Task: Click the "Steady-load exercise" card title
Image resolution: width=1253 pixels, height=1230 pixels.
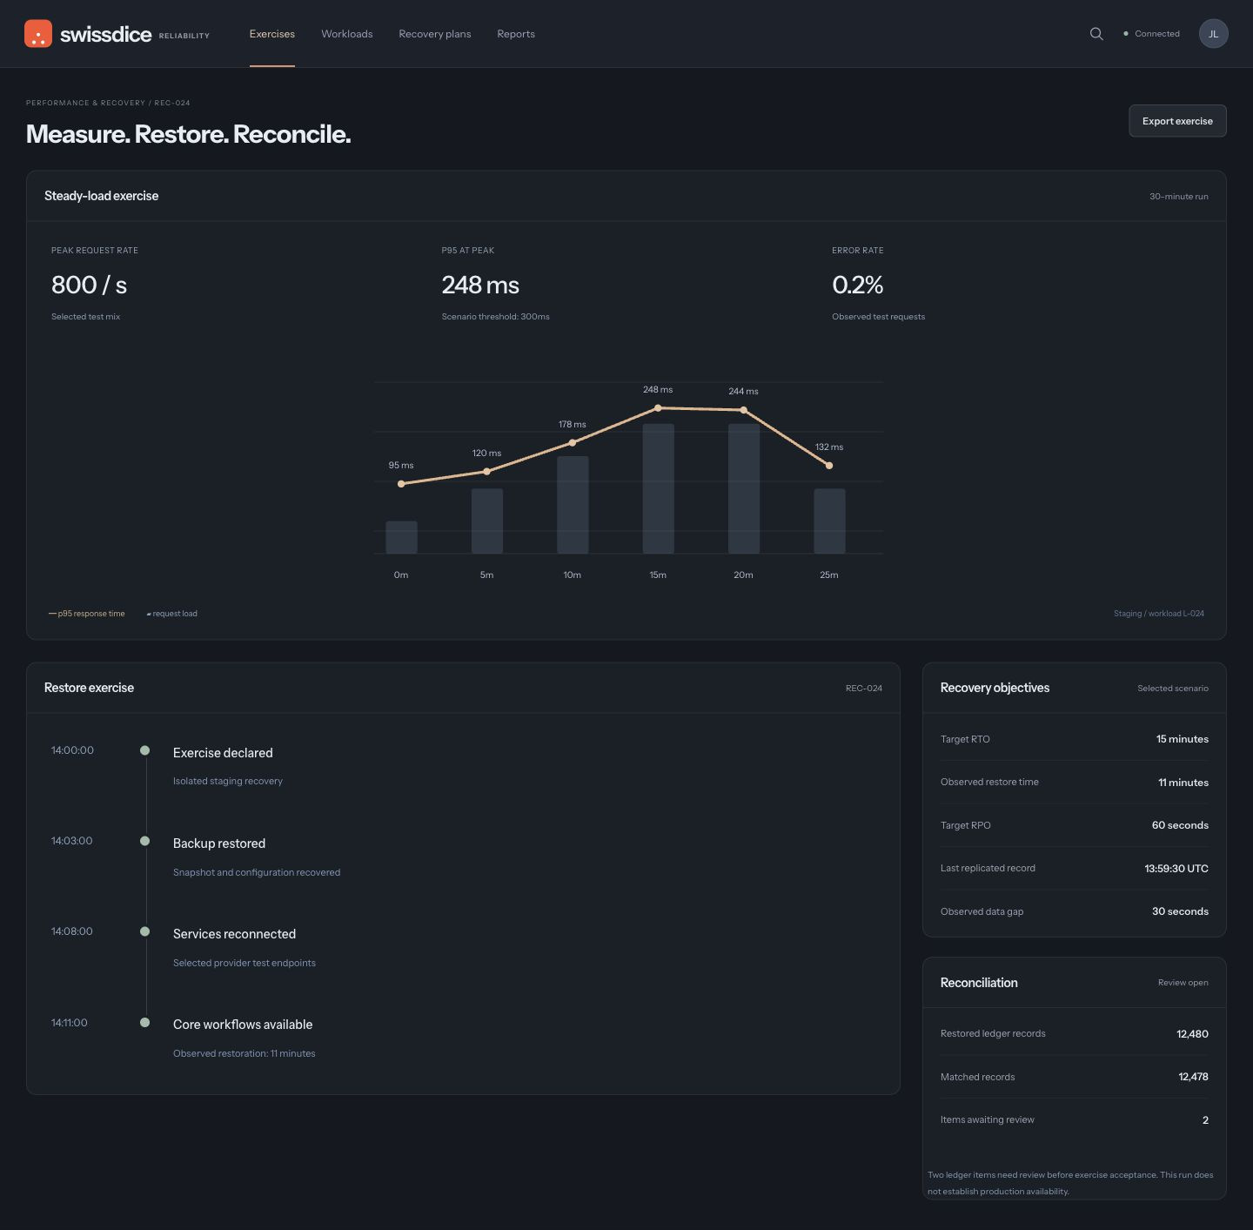Action: click(102, 196)
